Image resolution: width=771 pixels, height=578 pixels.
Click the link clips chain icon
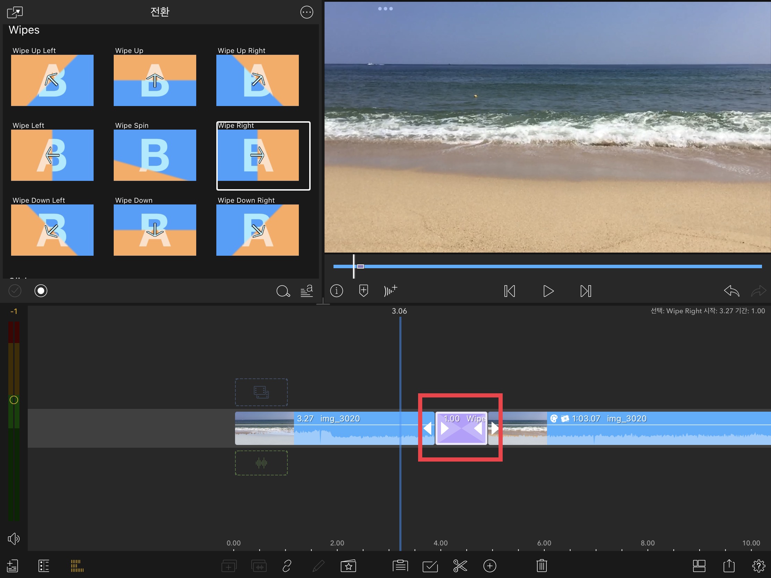287,566
